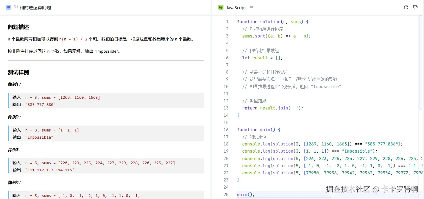Click the blue 中 difficulty badge
Image resolution: width=424 pixels, height=199 pixels.
click(x=8, y=7)
